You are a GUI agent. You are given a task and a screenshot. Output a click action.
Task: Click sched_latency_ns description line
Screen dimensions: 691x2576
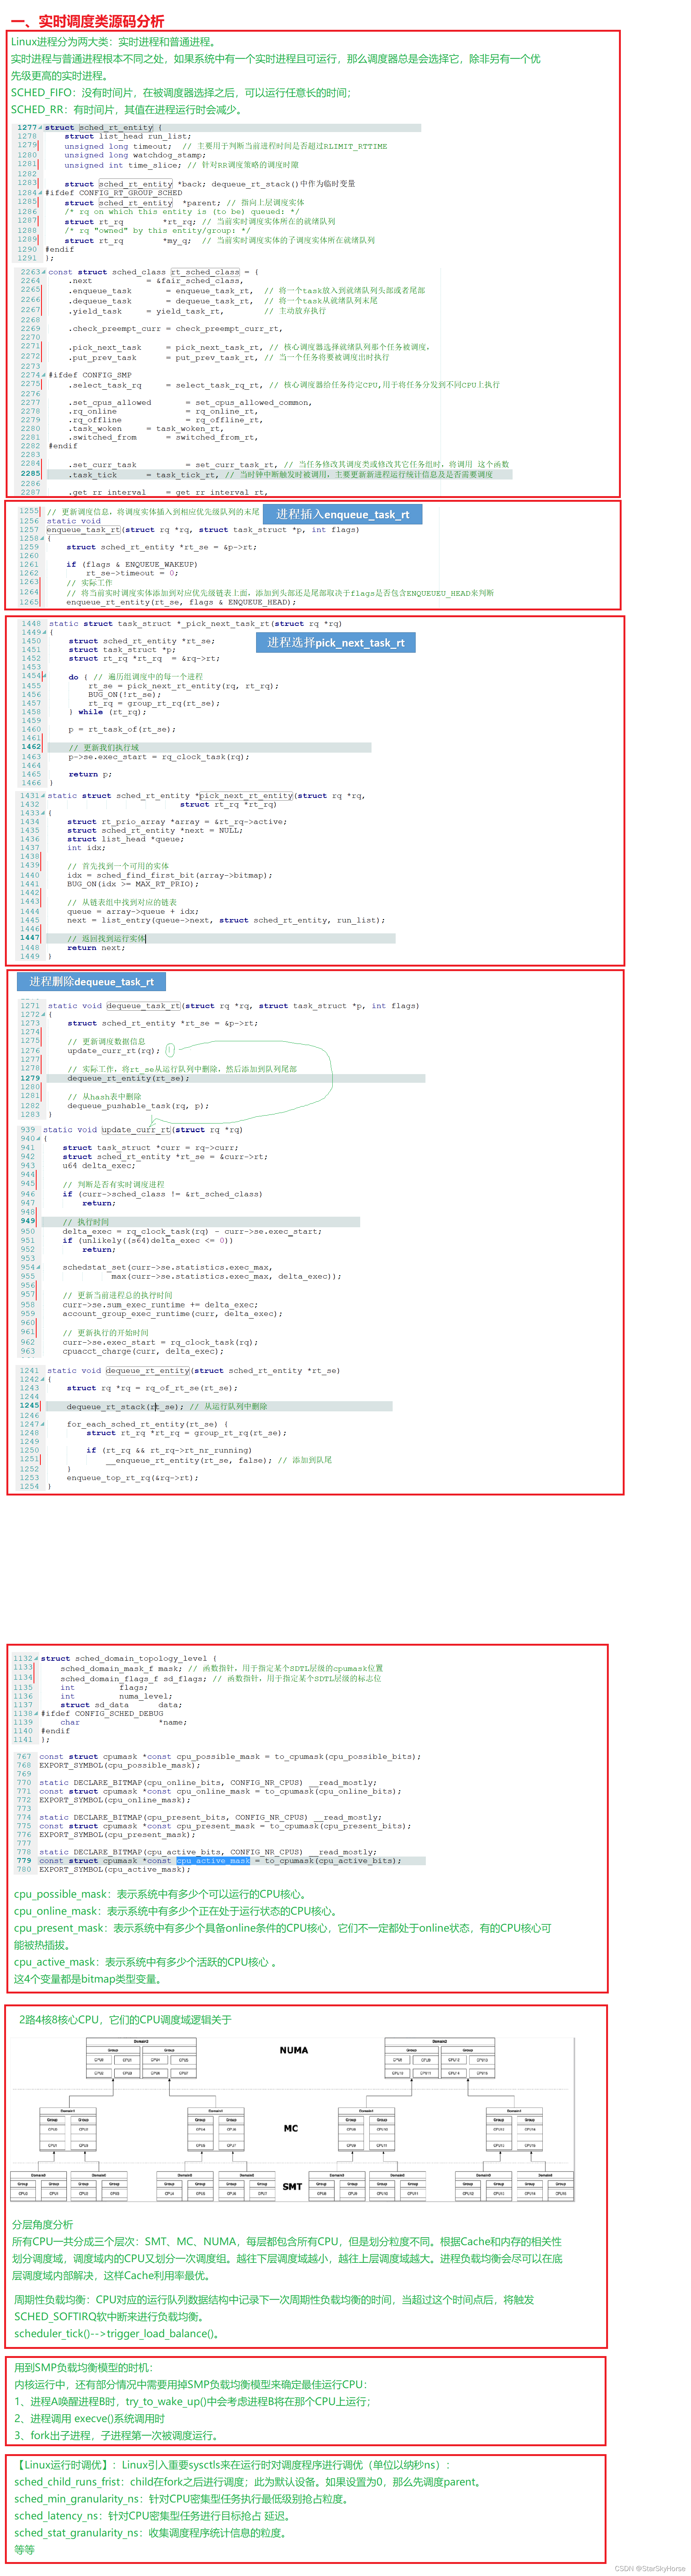click(153, 2516)
